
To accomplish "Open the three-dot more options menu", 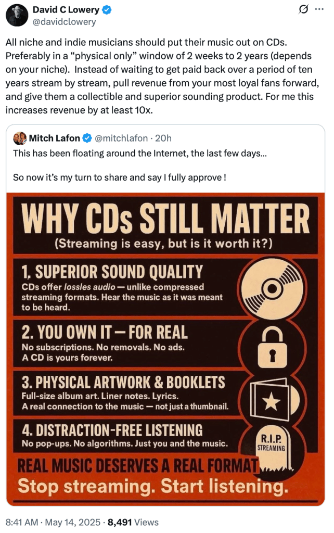I will tap(319, 9).
